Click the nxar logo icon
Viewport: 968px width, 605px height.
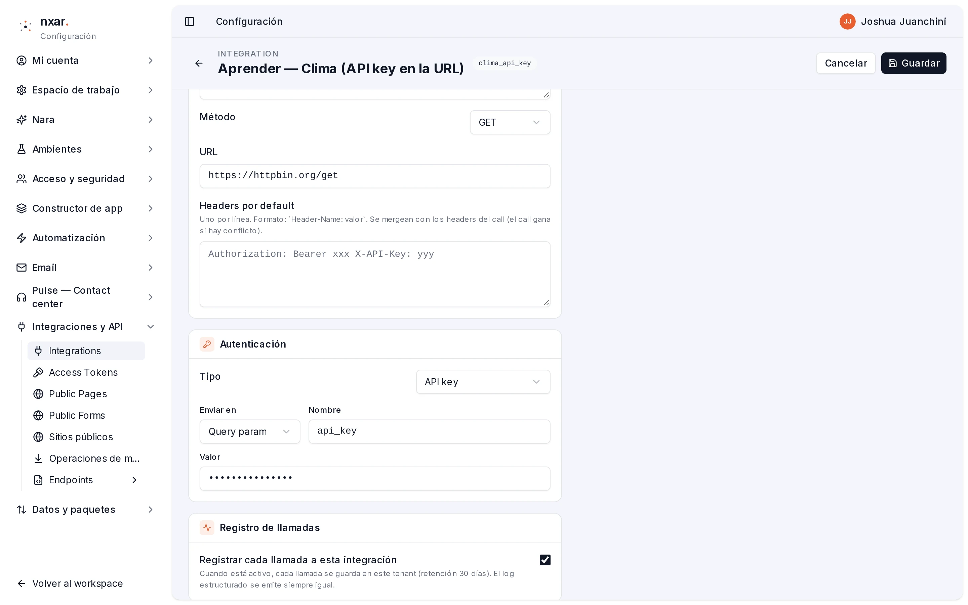point(26,27)
